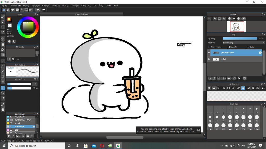
Task: Click the navigator canvas thumbnail
Action: click(237, 27)
